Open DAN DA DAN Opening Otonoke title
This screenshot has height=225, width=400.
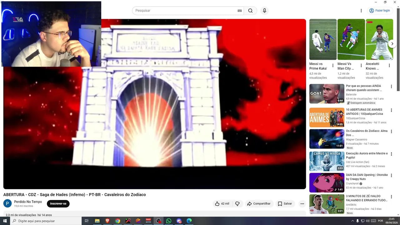(367, 177)
